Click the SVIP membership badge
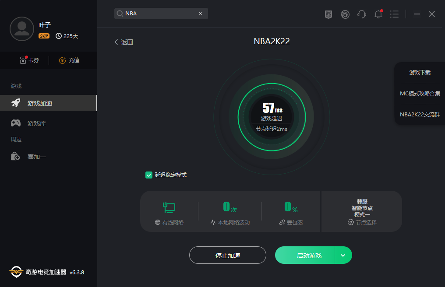Viewport: 445px width, 287px height. click(x=44, y=36)
